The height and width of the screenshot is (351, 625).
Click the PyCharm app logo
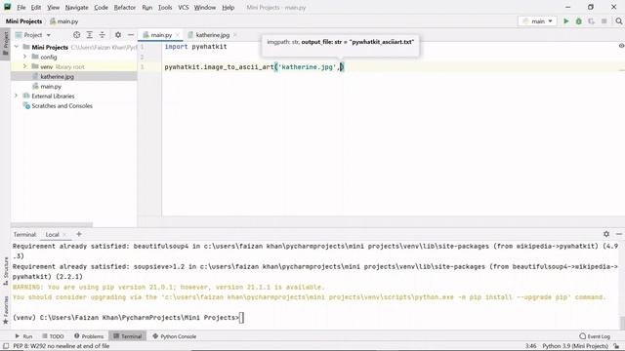click(x=7, y=7)
